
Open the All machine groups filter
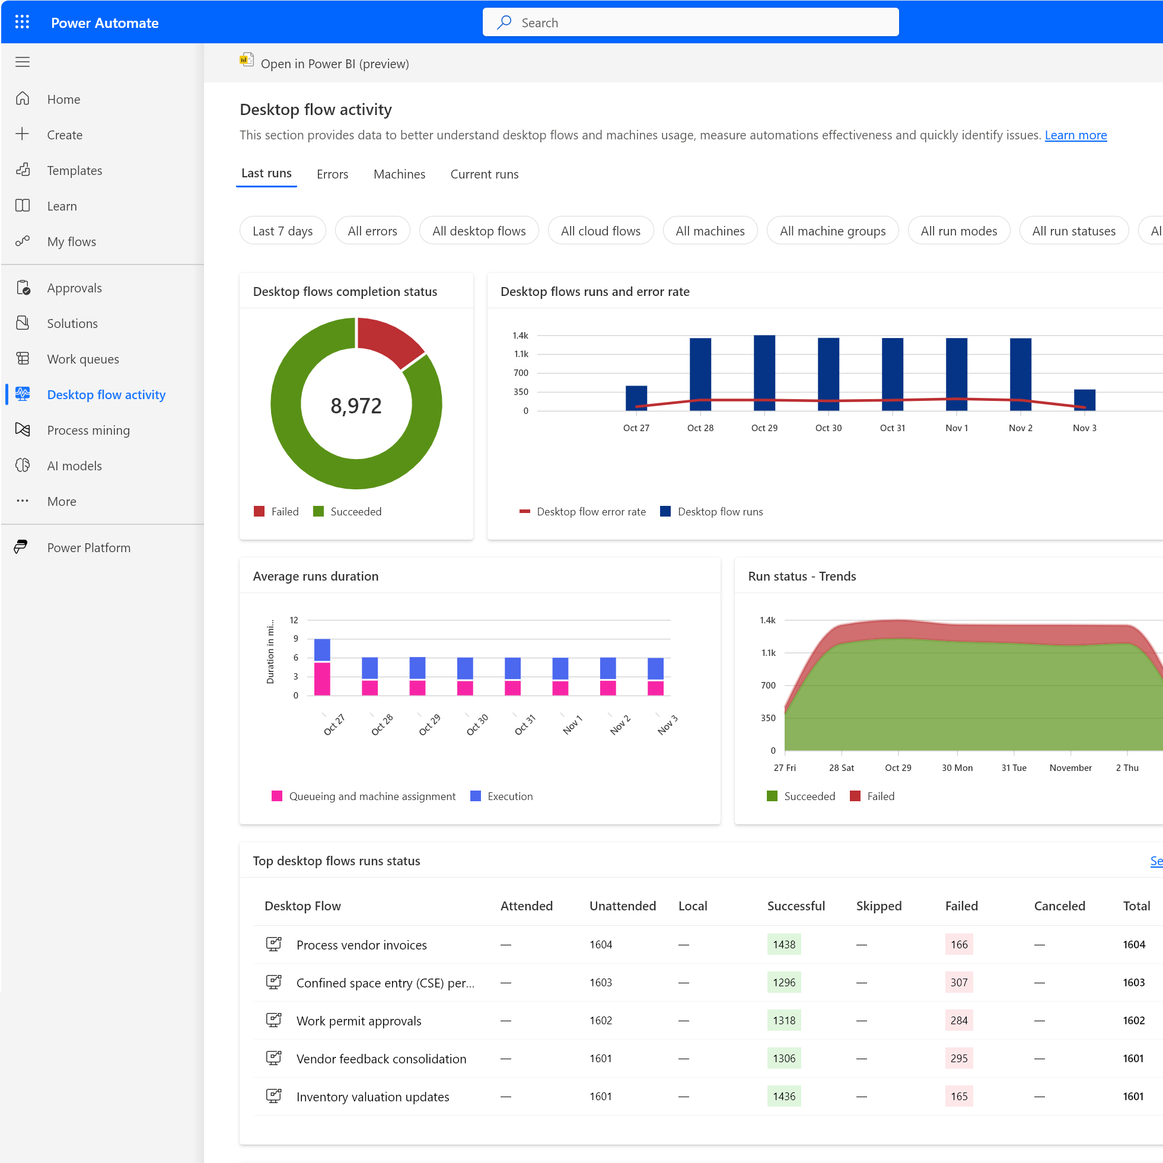833,231
